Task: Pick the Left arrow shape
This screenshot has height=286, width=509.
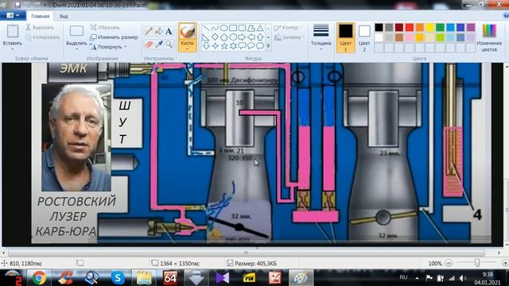Action: (x=251, y=37)
